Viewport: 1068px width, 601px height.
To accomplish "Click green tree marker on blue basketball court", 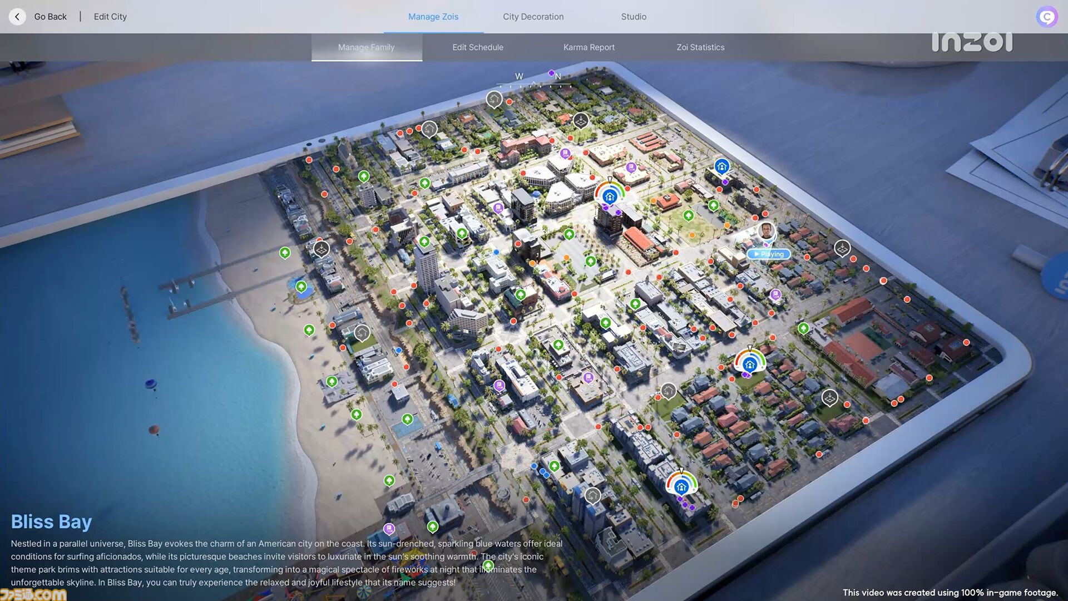I will tap(407, 419).
